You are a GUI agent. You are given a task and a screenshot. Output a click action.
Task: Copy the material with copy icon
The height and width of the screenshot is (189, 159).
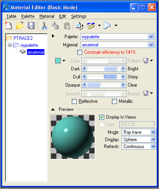(55, 26)
